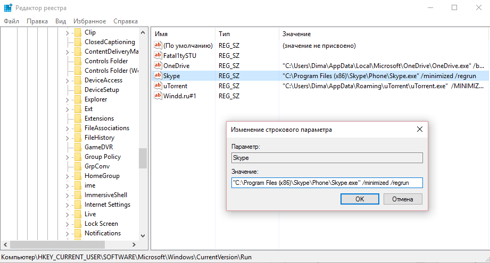Click the string value icon for (По умолчанию)
The image size is (490, 263).
158,45
